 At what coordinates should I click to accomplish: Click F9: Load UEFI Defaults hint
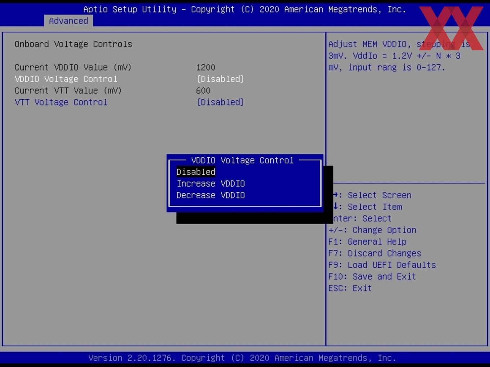(x=382, y=265)
